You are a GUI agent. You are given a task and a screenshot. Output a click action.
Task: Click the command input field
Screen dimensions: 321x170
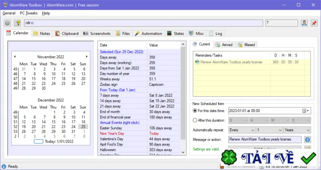[144, 23]
